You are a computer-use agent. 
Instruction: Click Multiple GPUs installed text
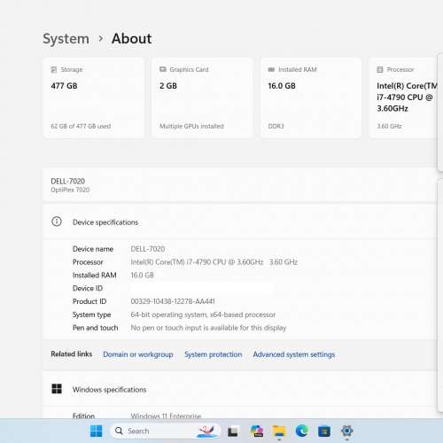tap(191, 126)
